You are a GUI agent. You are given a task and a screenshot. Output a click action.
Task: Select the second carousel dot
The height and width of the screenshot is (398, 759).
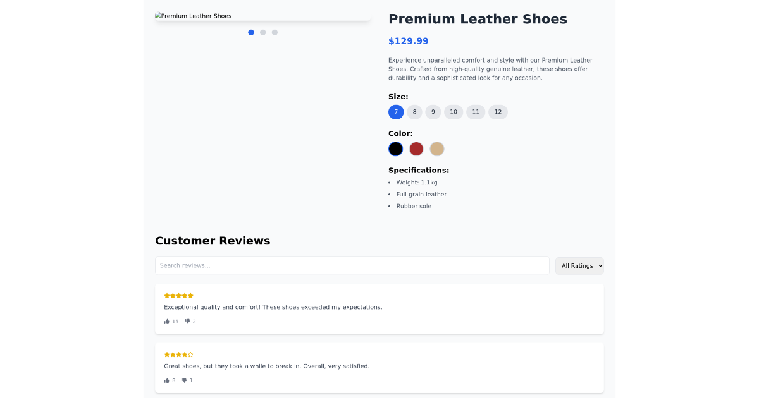[x=262, y=32]
